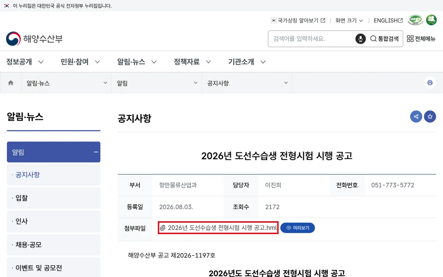The image size is (443, 277).
Task: Click the 미리보기 preview button
Action: pos(298,228)
